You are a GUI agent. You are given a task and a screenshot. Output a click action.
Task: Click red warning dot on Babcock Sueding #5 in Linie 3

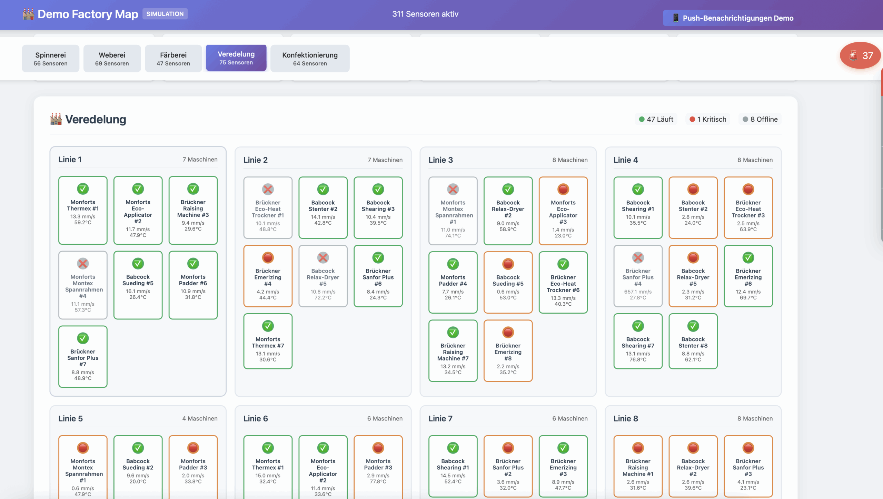click(x=508, y=264)
